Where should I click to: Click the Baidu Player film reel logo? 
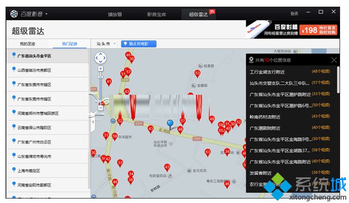pyautogui.click(x=14, y=14)
